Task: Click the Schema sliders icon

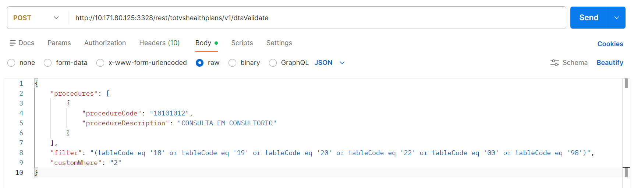Action: point(555,63)
